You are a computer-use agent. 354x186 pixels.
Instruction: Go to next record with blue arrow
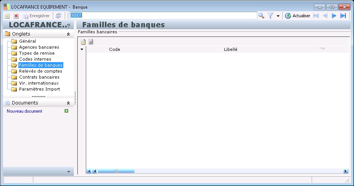coord(334,16)
